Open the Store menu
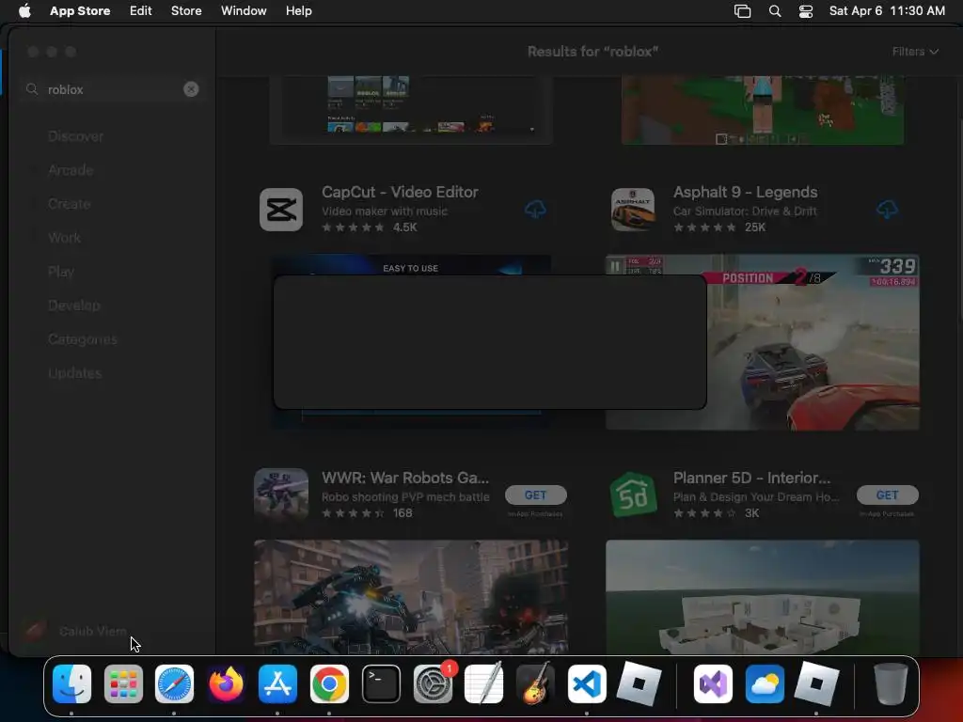The height and width of the screenshot is (722, 963). point(186,11)
